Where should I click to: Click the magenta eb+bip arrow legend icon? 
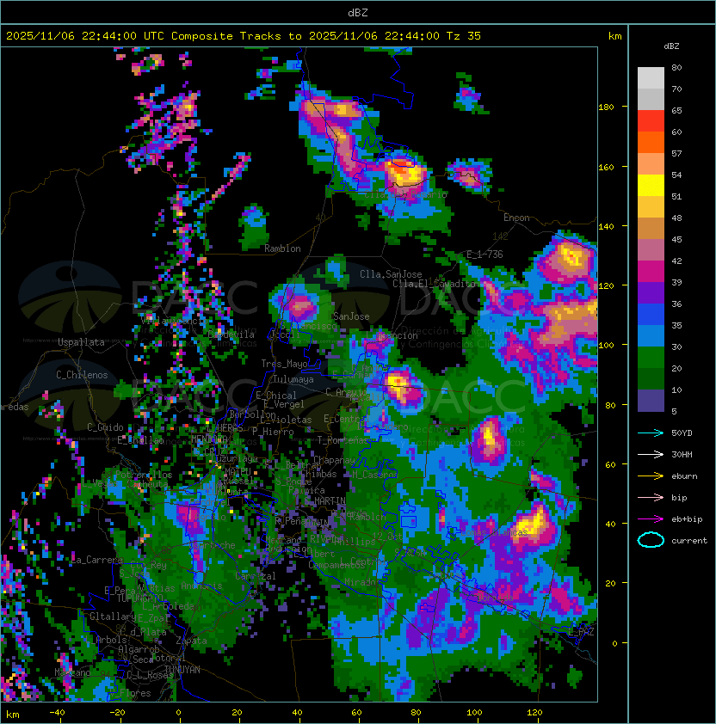651,519
